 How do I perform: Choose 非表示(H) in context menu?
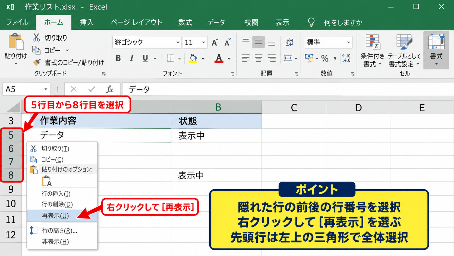tap(62, 242)
